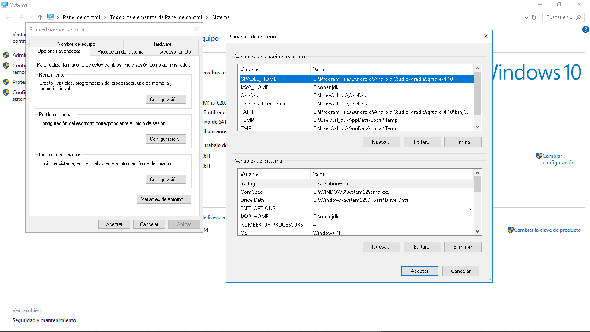Expand the chevron after Todos los elementos de Panel de control
Screen dimensions: 590x332
(x=206, y=17)
